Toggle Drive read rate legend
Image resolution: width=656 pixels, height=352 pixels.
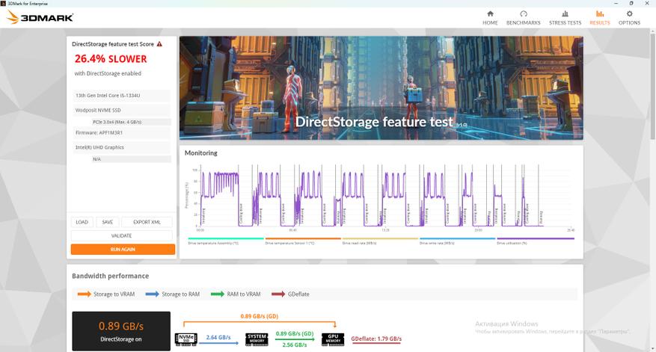[x=380, y=241]
